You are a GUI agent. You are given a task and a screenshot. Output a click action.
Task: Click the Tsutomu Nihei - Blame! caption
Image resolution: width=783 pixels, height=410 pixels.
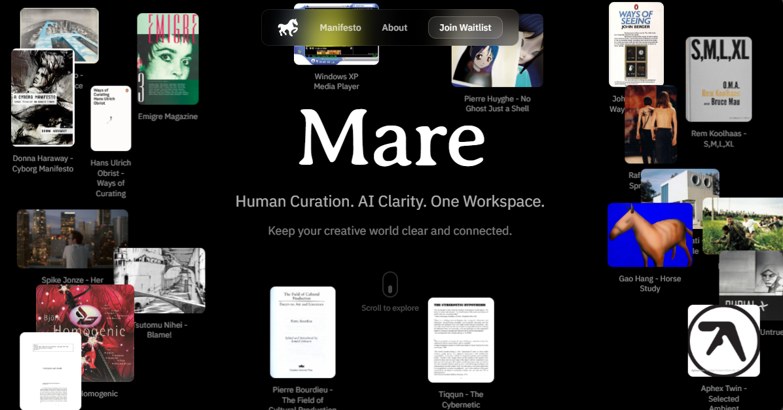(160, 330)
